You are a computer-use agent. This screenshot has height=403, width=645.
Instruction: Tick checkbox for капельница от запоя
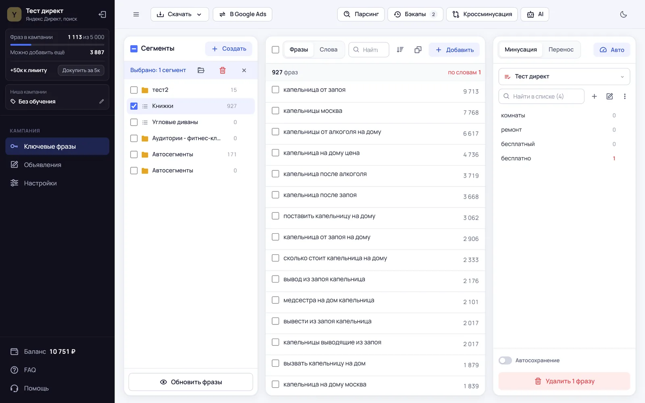pyautogui.click(x=275, y=89)
